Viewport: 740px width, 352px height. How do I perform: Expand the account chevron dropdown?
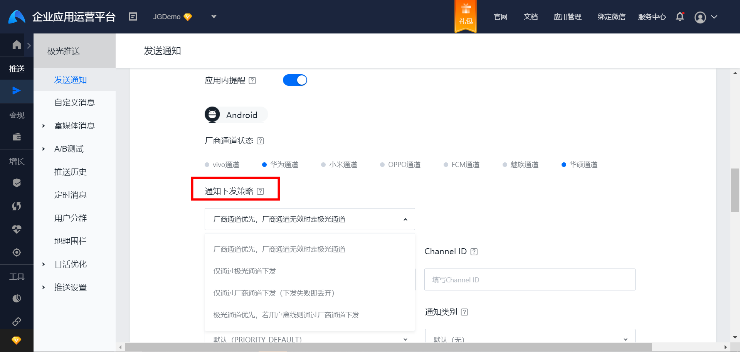tap(714, 17)
